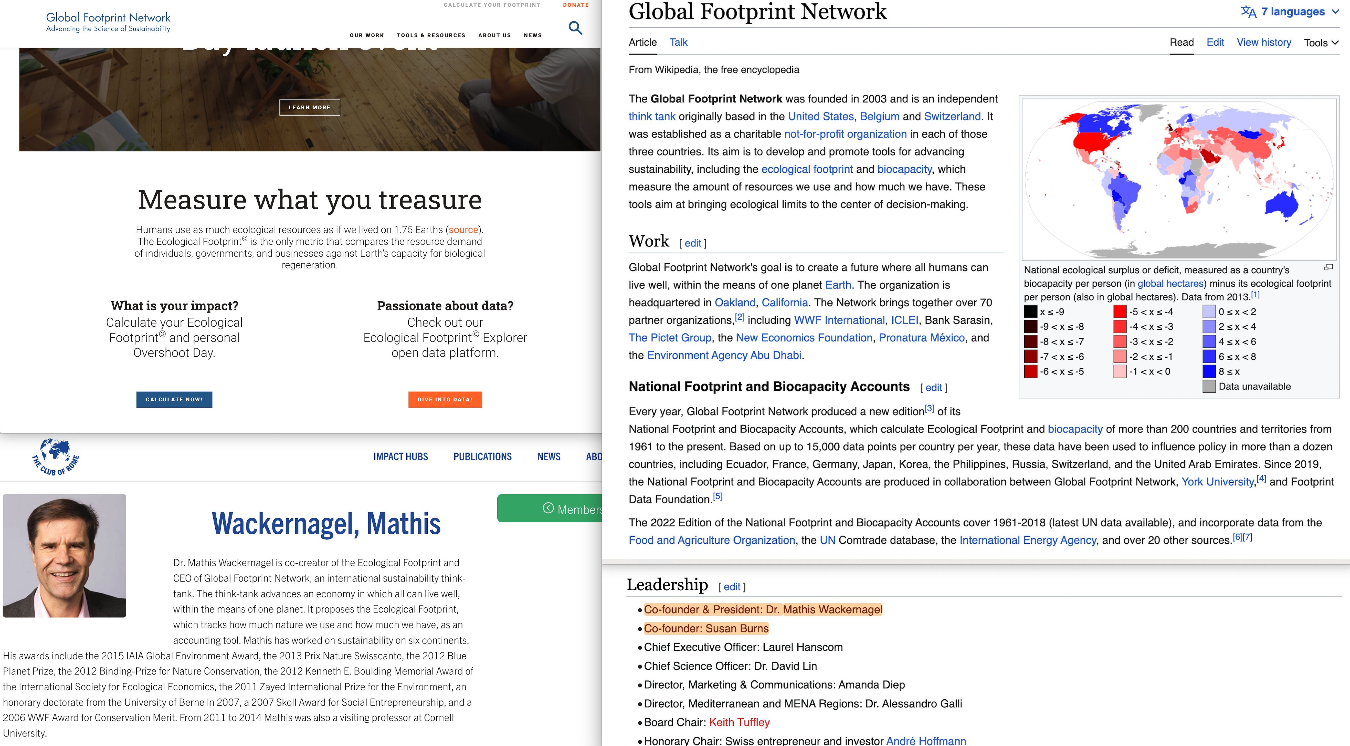Open the View history tab
Image resolution: width=1350 pixels, height=746 pixels.
(x=1263, y=43)
